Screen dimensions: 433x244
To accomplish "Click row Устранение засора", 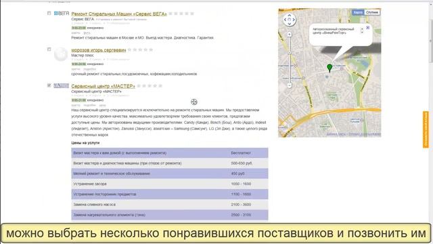I will [170, 184].
